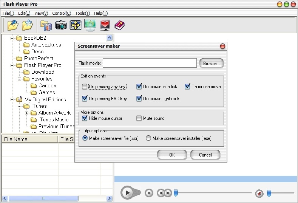
Task: Expand the Album Artwork tree node
Action: click(x=26, y=113)
